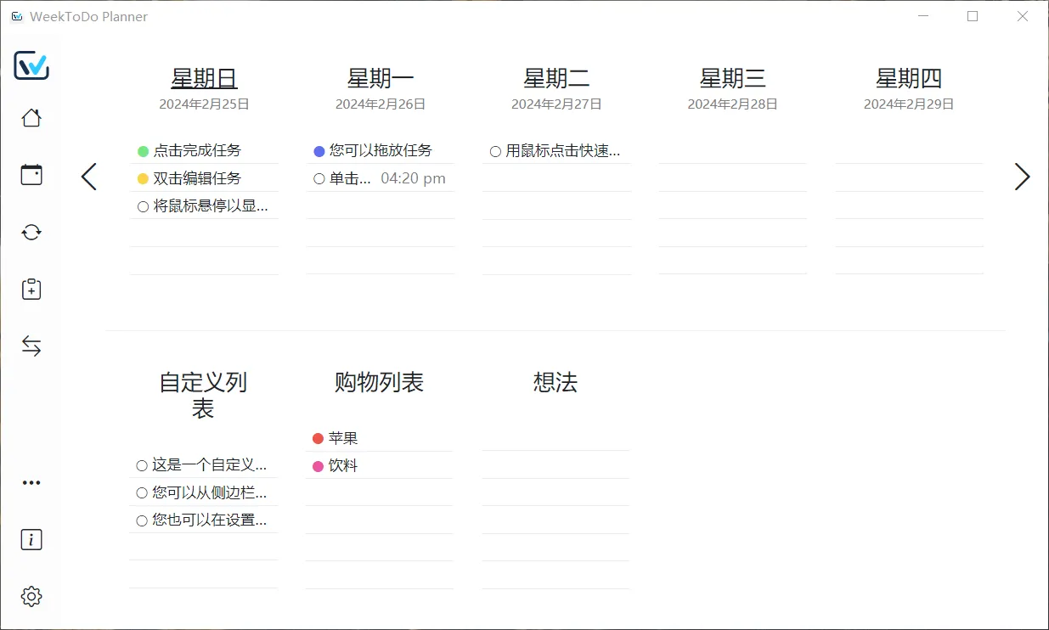Click first empty line in 想法 list
Screen dimensions: 1049x630
pyautogui.click(x=556, y=437)
